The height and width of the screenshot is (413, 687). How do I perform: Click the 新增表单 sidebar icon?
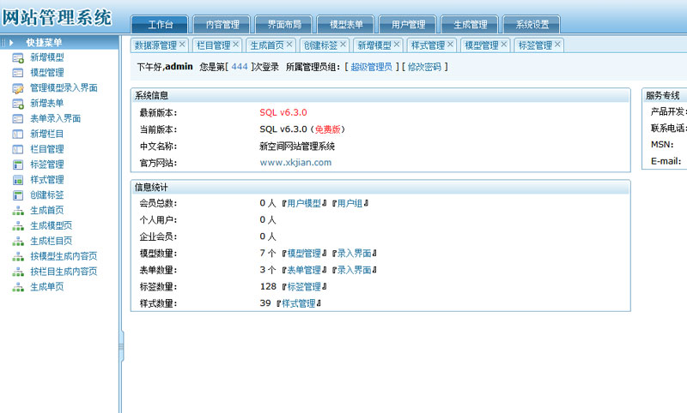click(x=17, y=104)
